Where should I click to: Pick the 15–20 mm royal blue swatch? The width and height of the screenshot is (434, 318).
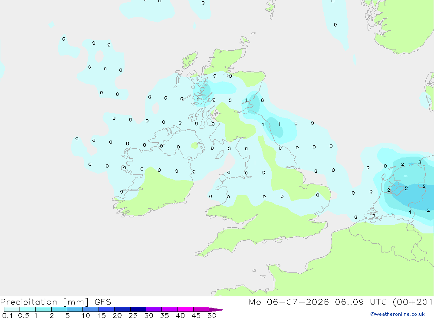106,309
